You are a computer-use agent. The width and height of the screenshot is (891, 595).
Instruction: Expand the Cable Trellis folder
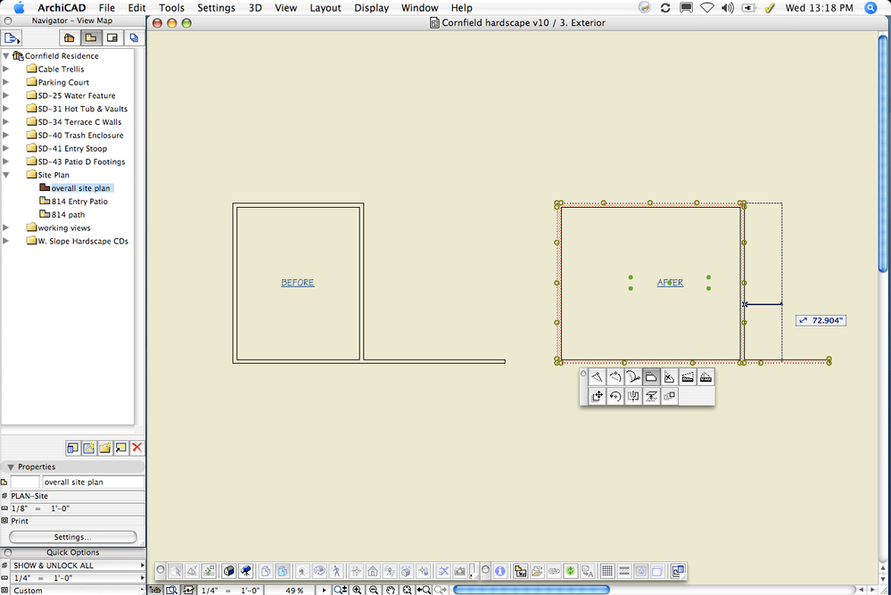(x=5, y=69)
